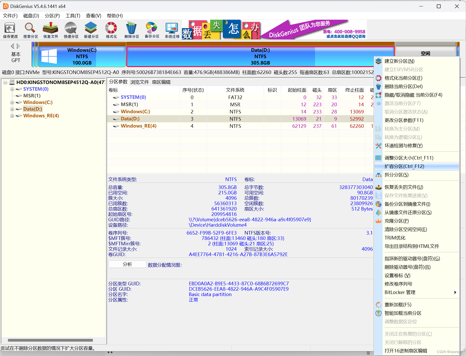Open the 快速分区 quick partition tool
The width and height of the screenshot is (466, 356).
pos(71,30)
